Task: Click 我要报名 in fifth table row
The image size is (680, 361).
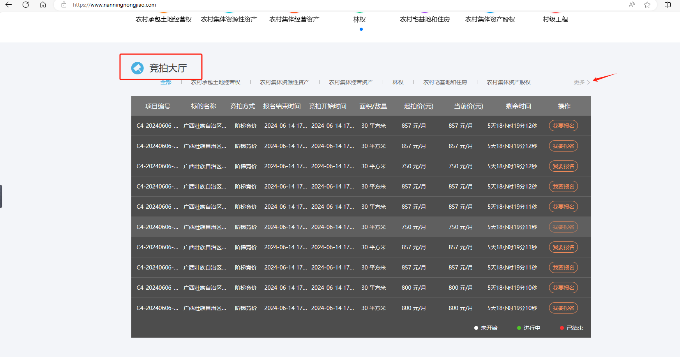Action: (x=563, y=207)
